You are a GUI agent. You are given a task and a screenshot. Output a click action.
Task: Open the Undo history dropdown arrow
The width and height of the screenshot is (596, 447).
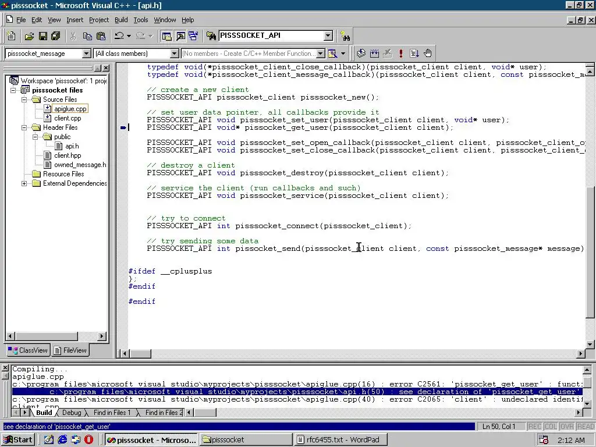(129, 36)
